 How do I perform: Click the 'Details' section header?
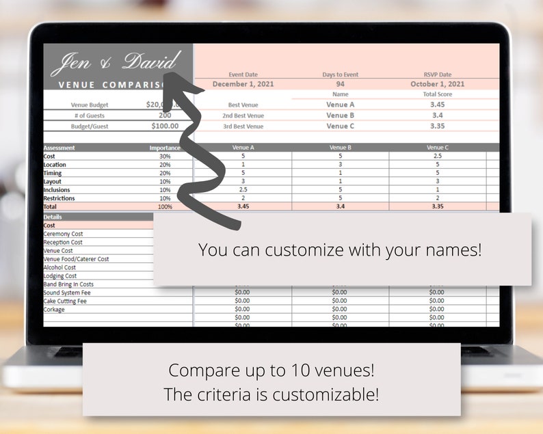click(x=53, y=217)
